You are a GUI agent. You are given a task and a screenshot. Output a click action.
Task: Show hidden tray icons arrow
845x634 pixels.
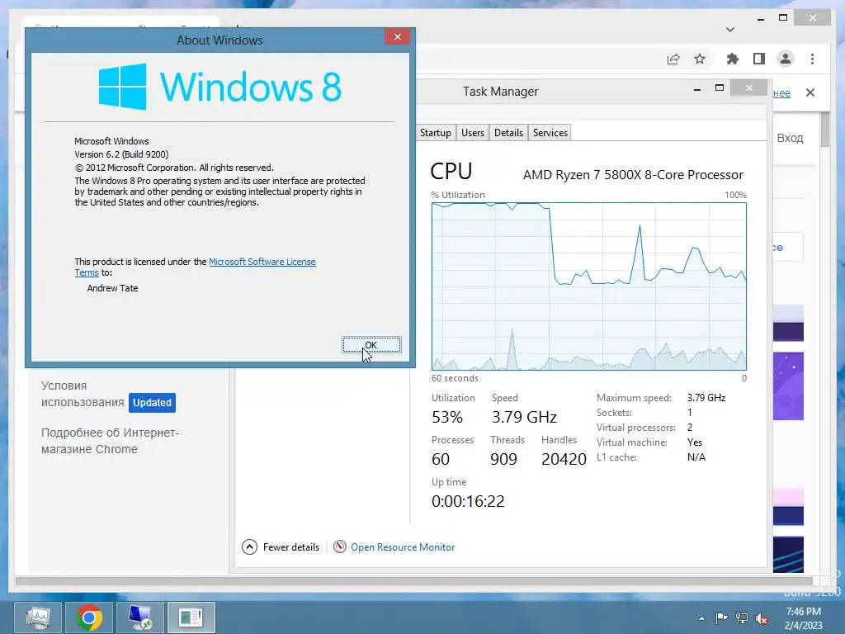(701, 618)
